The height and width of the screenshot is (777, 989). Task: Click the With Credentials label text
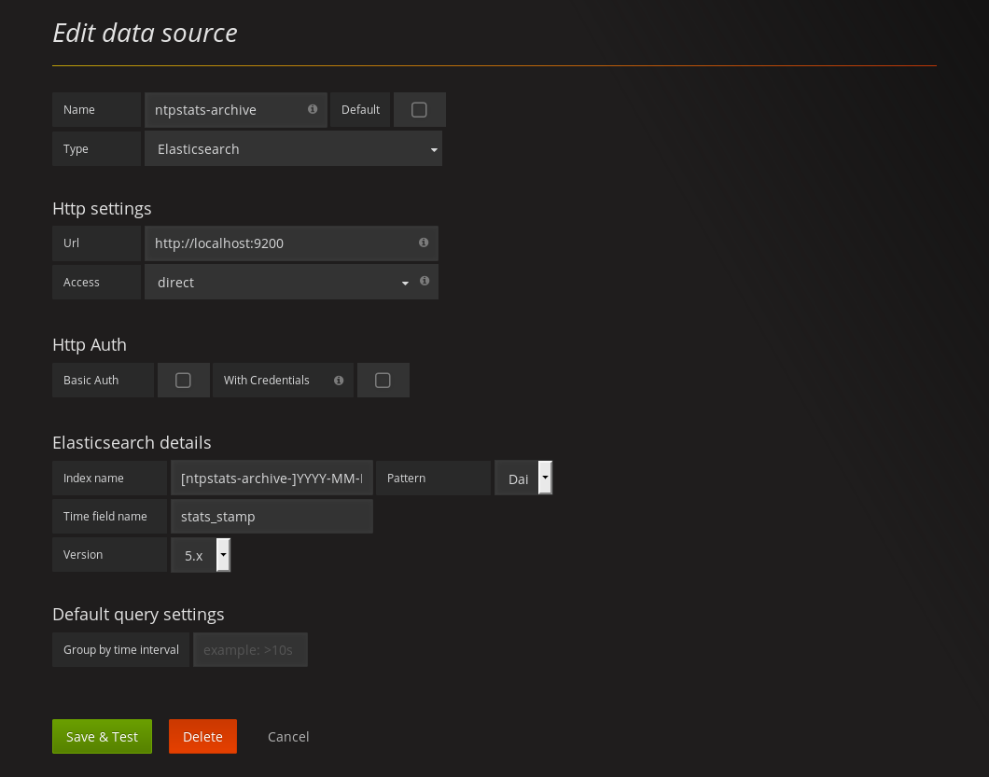point(266,381)
